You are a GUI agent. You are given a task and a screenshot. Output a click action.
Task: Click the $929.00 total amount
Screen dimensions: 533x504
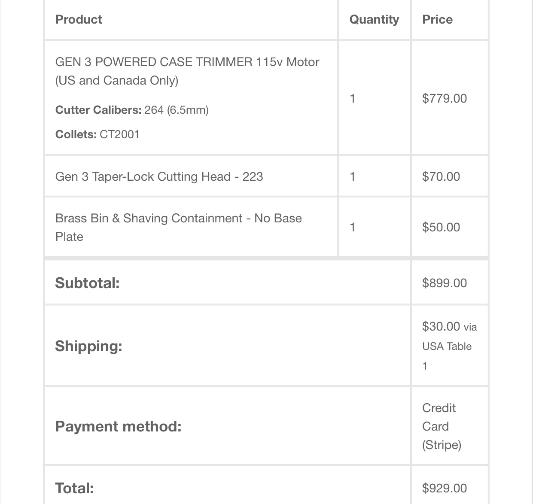(445, 488)
